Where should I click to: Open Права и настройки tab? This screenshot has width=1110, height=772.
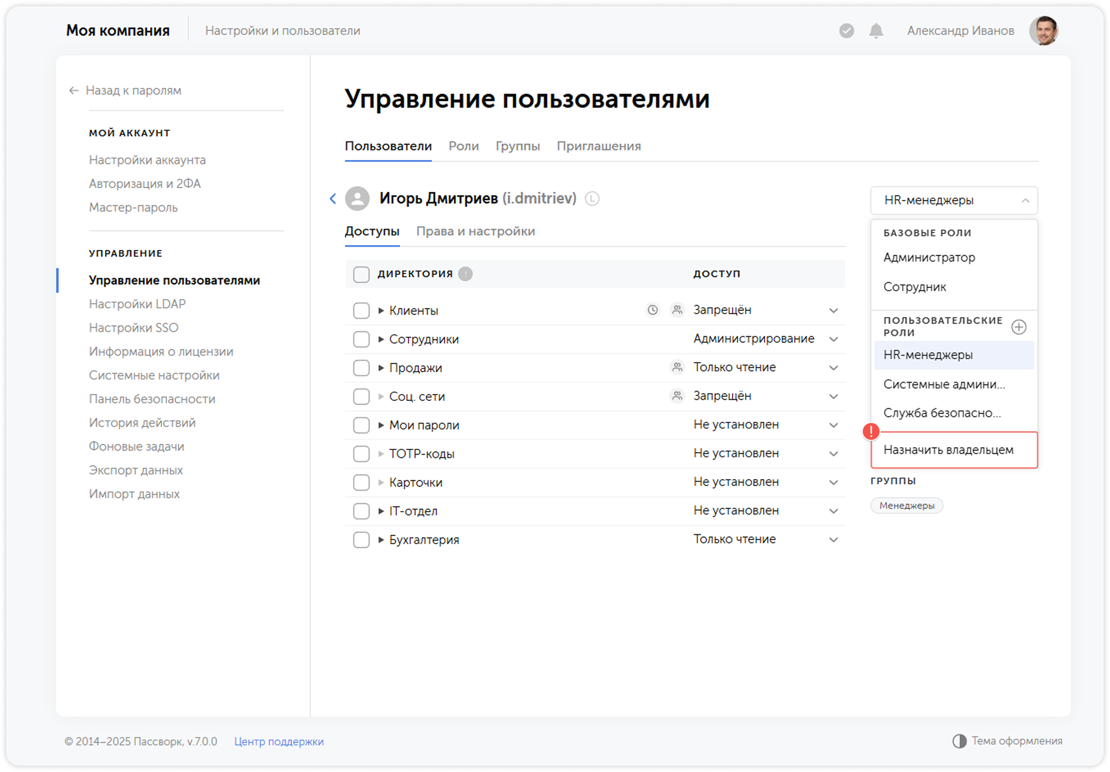tap(476, 232)
